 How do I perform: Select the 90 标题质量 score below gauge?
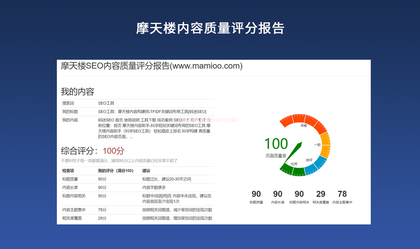(x=256, y=194)
